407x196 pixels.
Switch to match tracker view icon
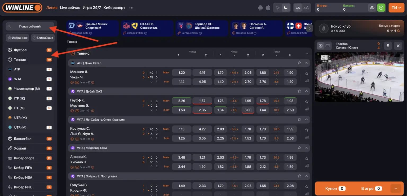tap(328, 46)
